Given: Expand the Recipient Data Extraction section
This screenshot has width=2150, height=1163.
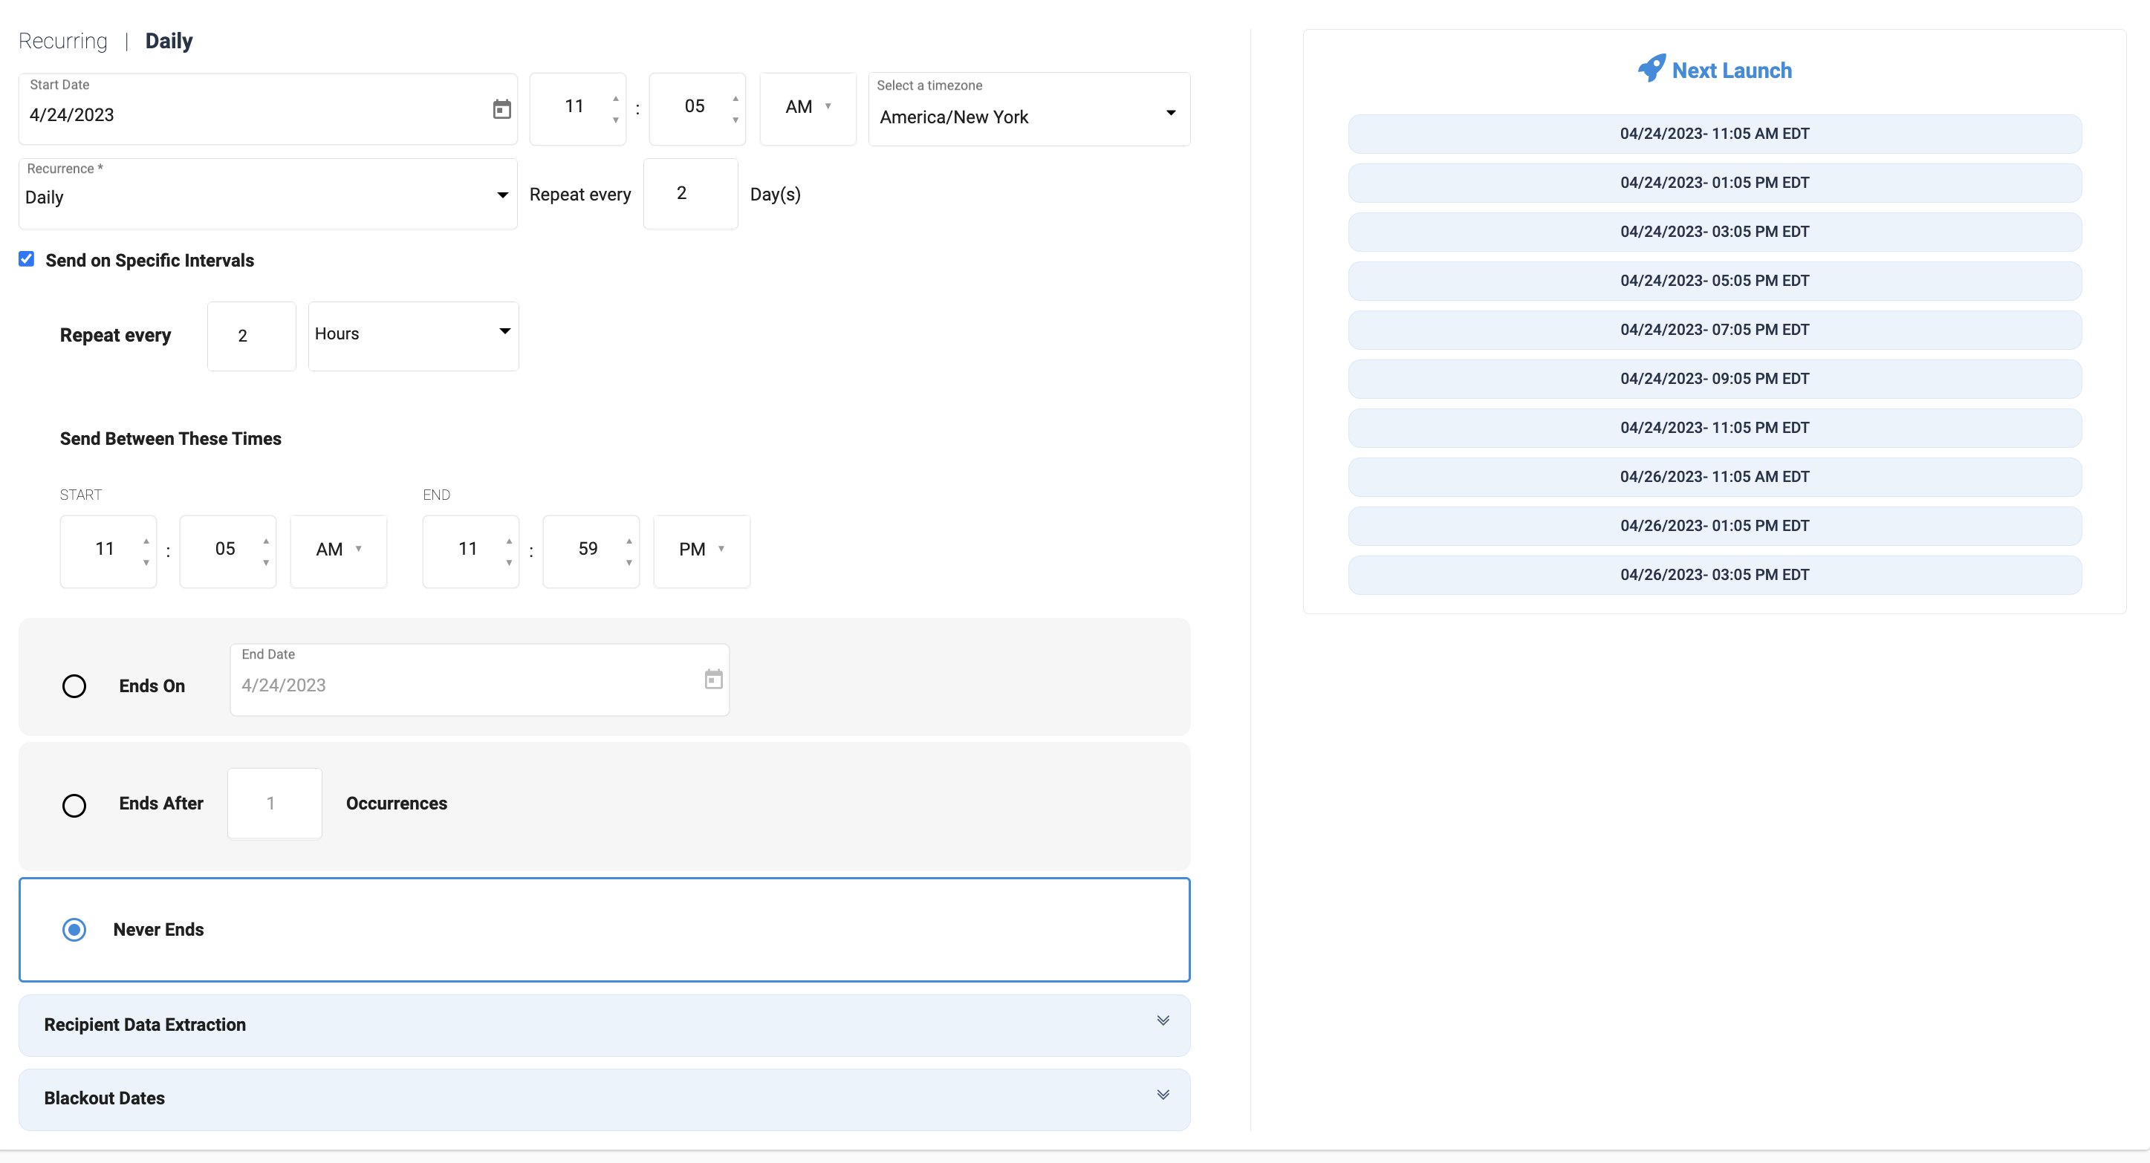Looking at the screenshot, I should coord(604,1025).
